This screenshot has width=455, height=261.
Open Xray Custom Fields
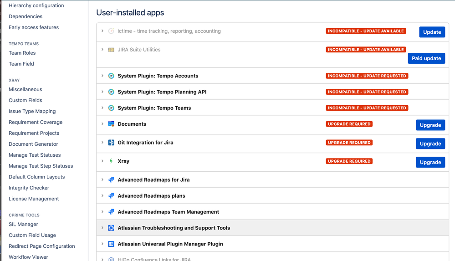[x=25, y=100]
